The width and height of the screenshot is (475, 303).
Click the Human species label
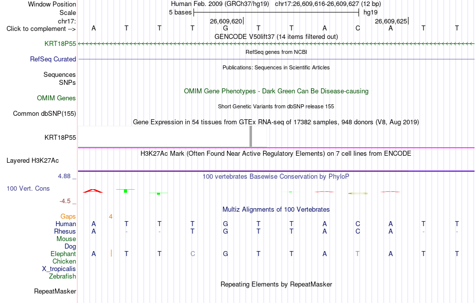[65, 224]
